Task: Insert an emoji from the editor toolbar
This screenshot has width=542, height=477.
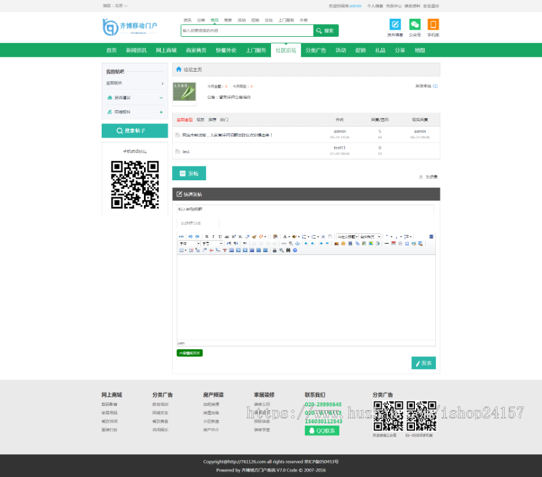Action: point(343,244)
